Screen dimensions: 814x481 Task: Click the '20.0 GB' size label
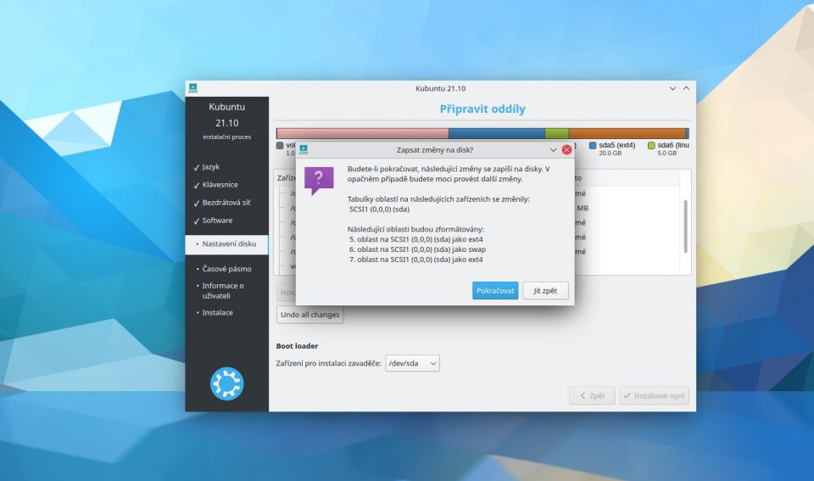click(610, 154)
